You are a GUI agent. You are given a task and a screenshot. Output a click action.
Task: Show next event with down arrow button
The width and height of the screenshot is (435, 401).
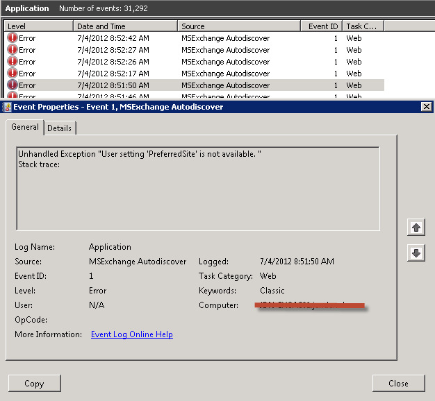pos(416,253)
